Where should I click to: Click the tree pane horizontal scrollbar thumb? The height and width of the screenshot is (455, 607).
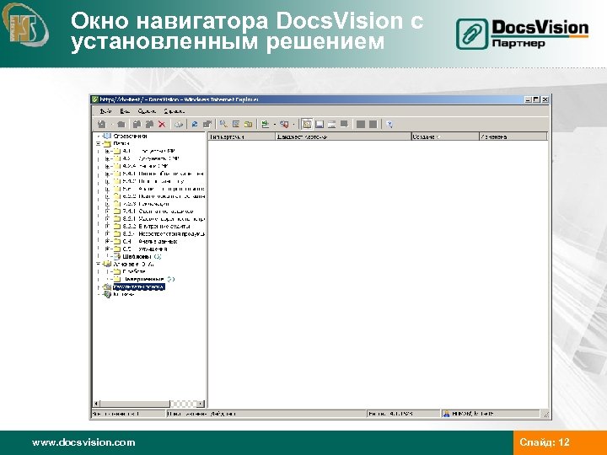pyautogui.click(x=135, y=404)
